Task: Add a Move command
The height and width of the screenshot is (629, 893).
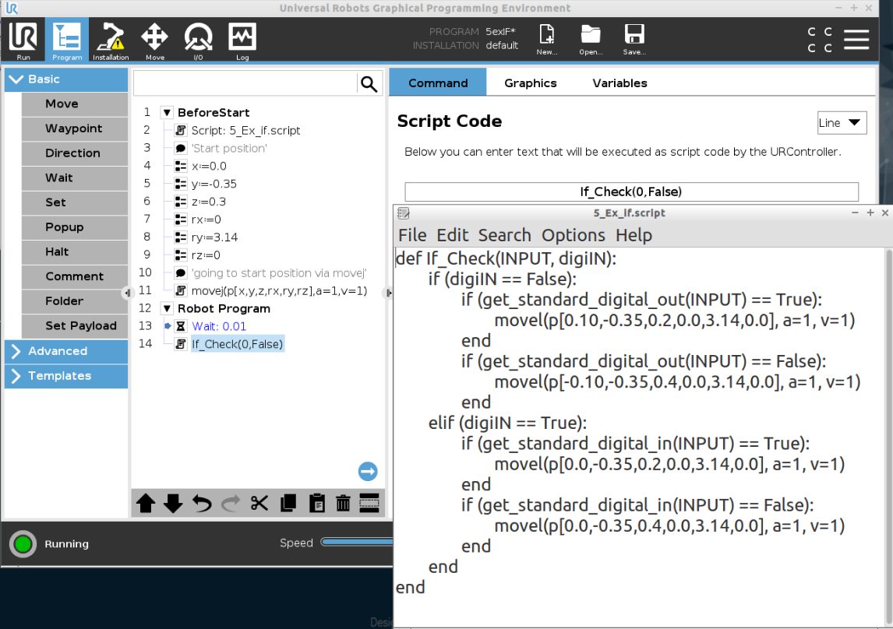Action: [75, 104]
